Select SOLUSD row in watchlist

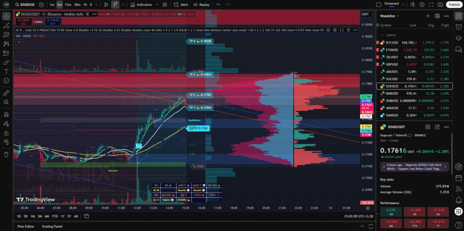coord(414,79)
